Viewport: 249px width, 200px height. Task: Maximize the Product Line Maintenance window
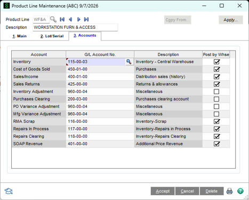pos(222,6)
